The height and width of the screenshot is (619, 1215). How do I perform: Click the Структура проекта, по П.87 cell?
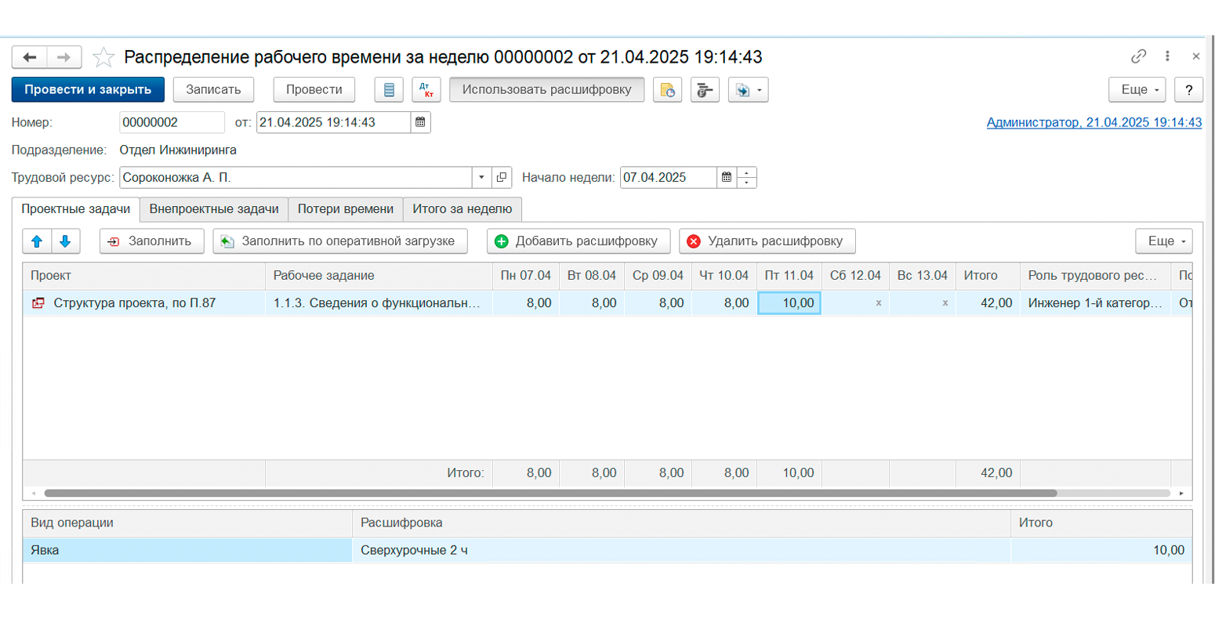click(144, 303)
